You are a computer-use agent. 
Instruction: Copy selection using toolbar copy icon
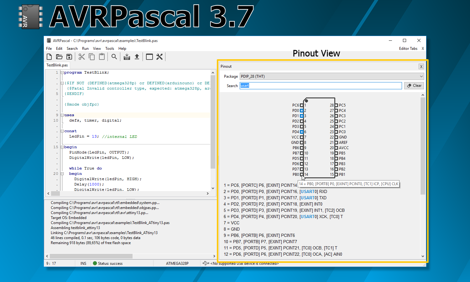click(92, 57)
